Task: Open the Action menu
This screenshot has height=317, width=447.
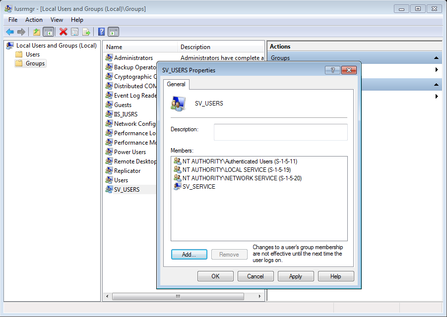Action: point(34,20)
